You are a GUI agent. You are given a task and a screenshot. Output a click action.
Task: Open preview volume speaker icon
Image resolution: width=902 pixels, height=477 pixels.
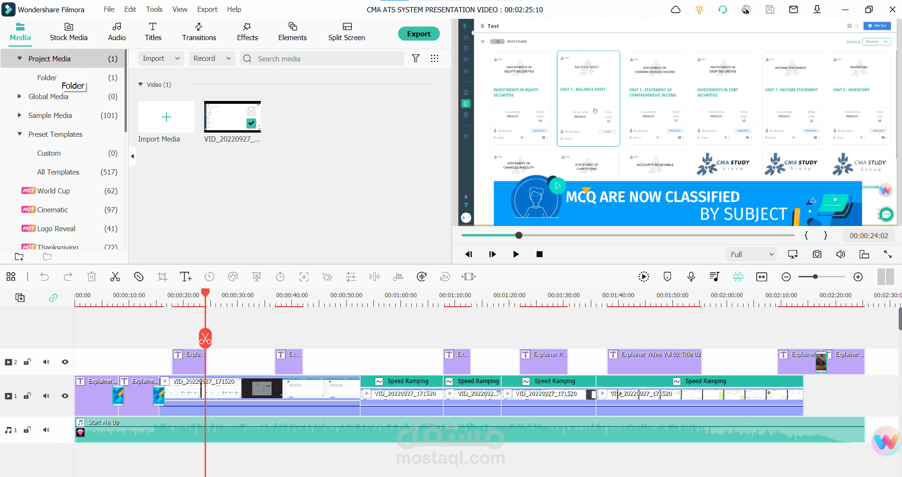coord(841,254)
